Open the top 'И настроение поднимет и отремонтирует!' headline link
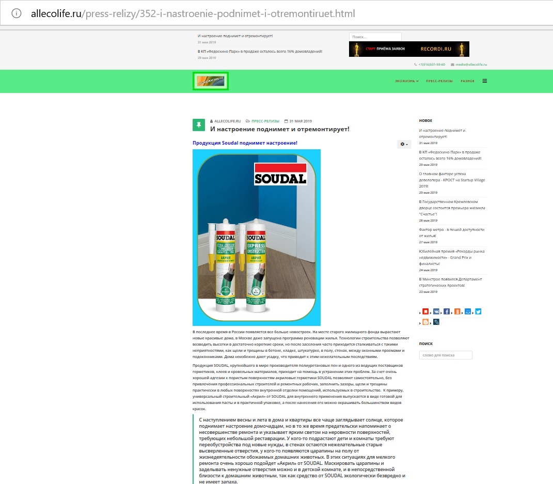 coord(235,36)
